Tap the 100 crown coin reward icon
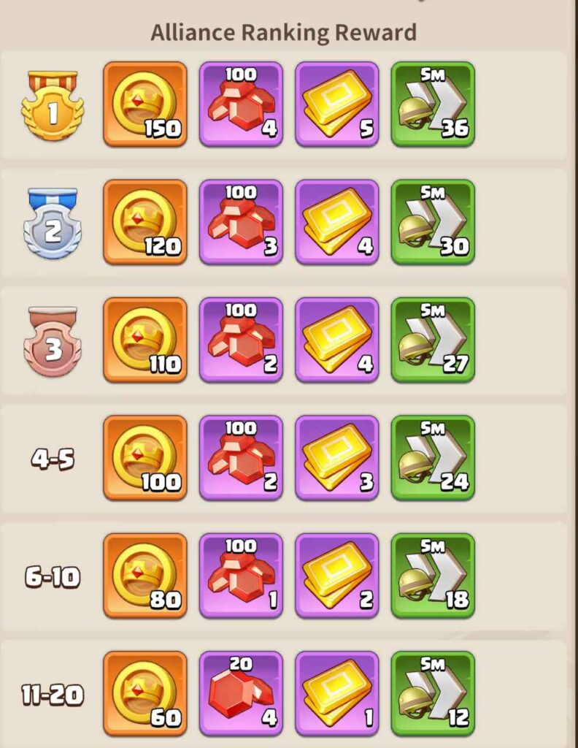 point(144,457)
